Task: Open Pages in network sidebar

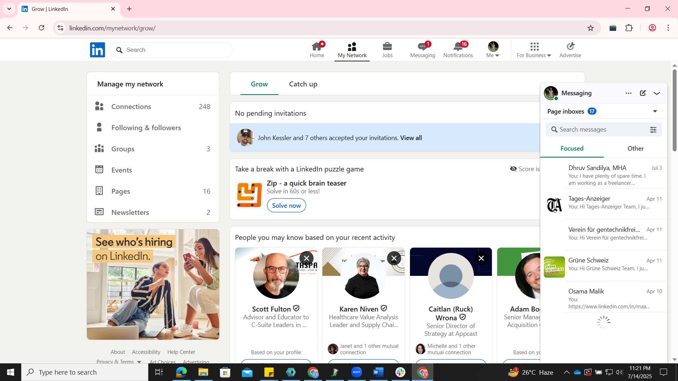Action: click(x=153, y=191)
